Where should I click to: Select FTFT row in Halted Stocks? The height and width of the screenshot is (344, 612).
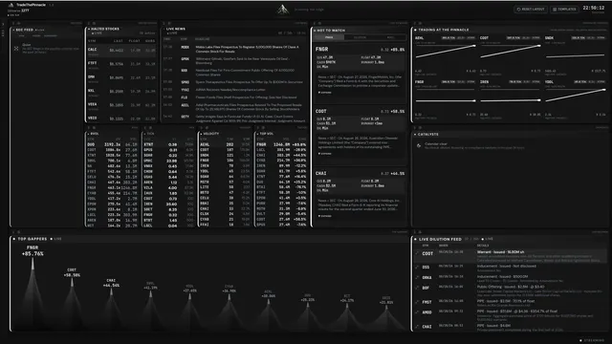pyautogui.click(x=121, y=65)
